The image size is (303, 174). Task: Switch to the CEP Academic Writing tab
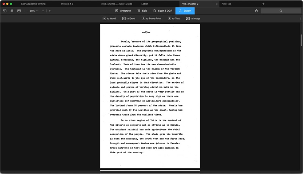(x=33, y=4)
